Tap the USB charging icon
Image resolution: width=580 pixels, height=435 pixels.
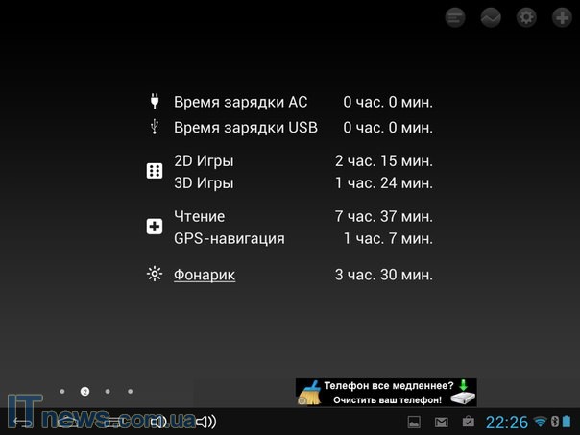coord(154,127)
